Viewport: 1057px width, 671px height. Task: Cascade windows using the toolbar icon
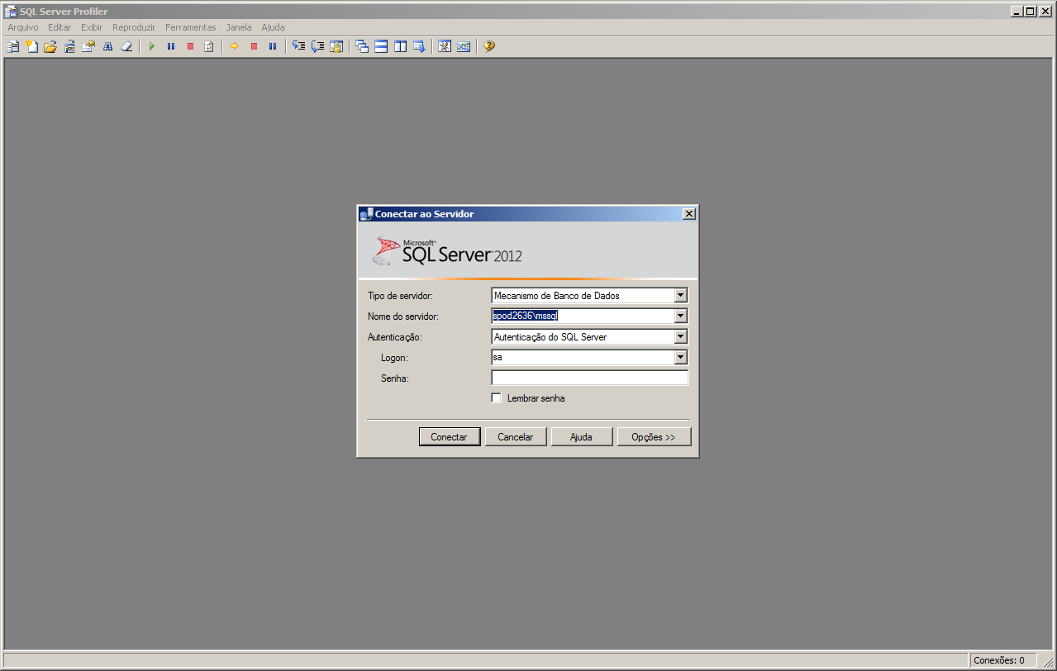(362, 46)
